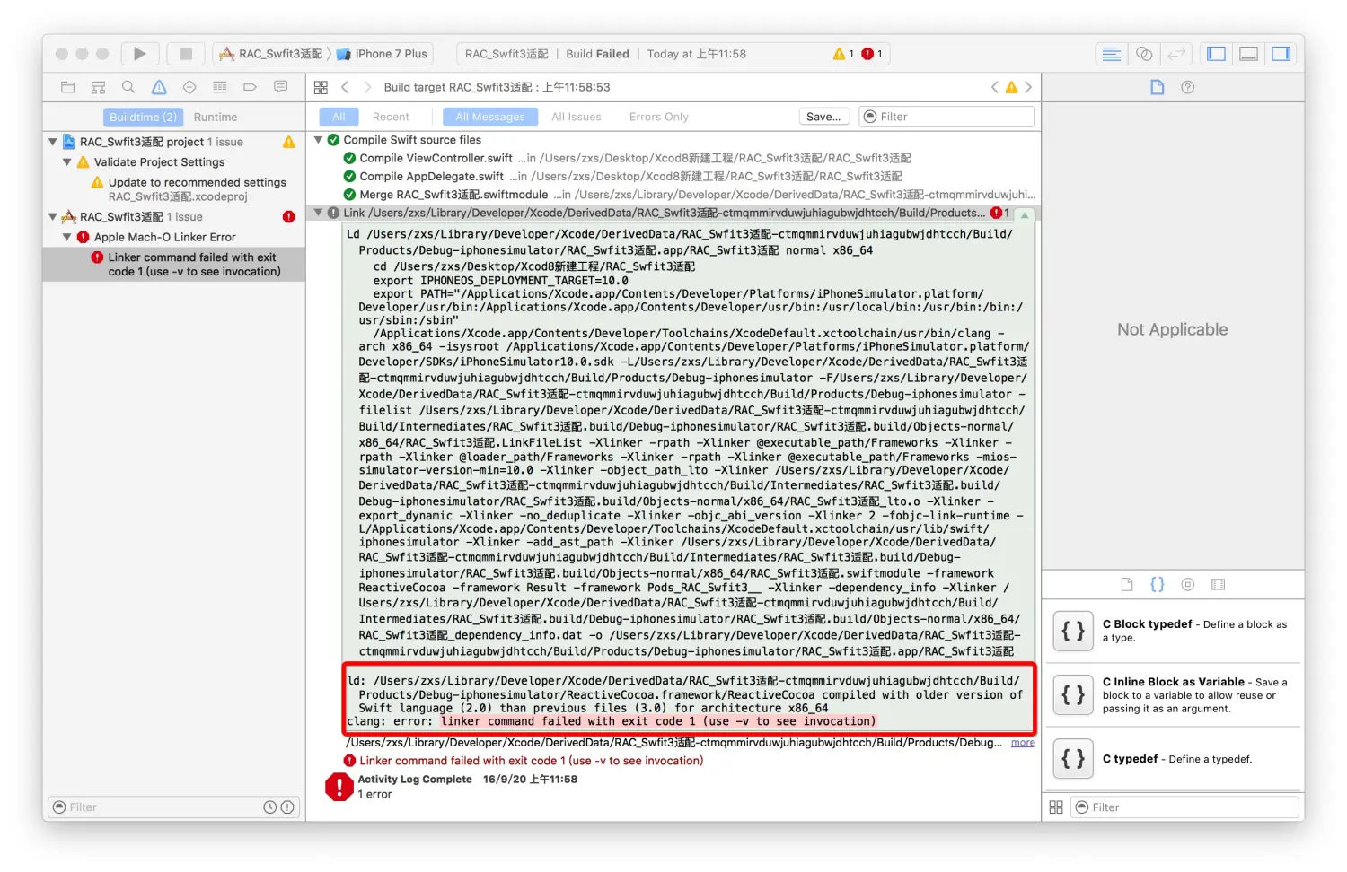This screenshot has height=872, width=1347.
Task: Select All Issues filter
Action: [577, 117]
